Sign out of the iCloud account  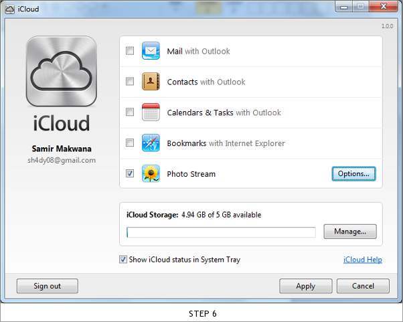(x=48, y=286)
